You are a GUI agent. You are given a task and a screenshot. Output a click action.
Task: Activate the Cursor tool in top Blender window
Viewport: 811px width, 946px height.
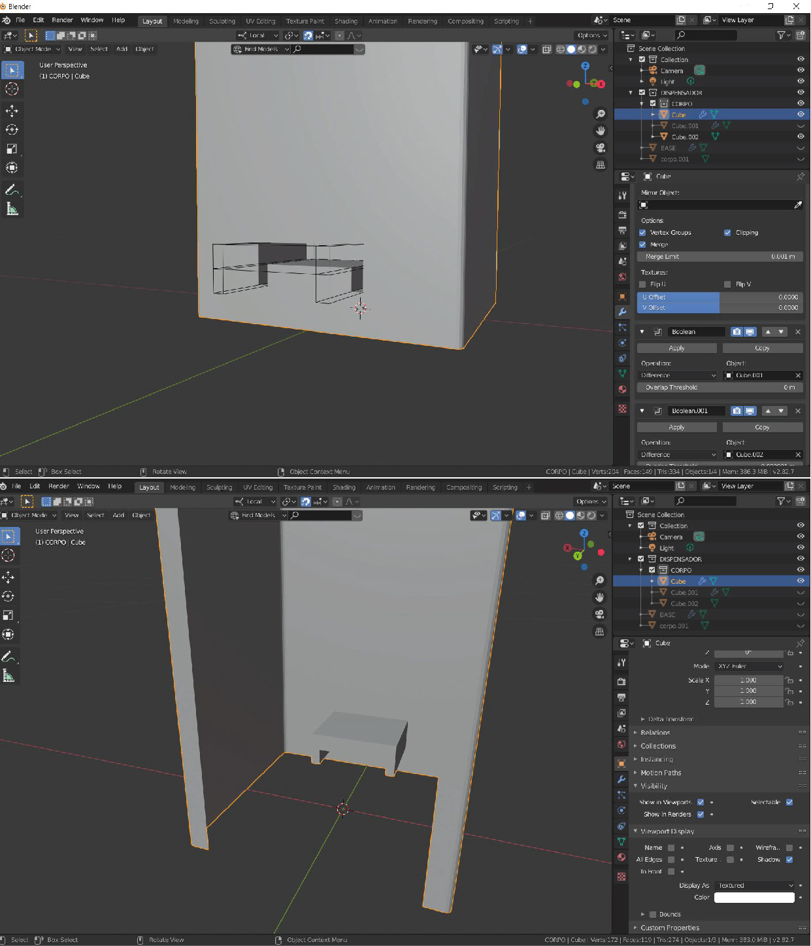click(12, 89)
